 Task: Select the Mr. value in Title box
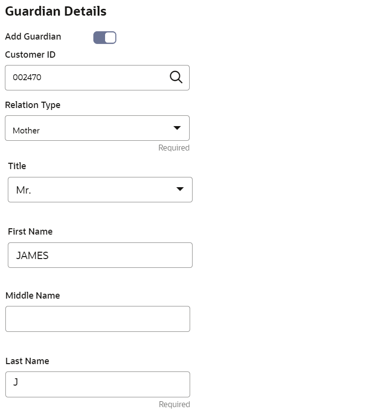(x=24, y=190)
